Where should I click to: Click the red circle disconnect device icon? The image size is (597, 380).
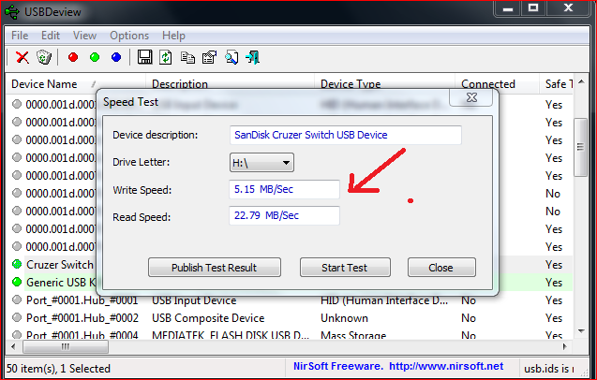pyautogui.click(x=73, y=57)
